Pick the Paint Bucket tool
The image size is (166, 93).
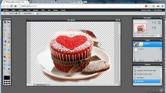click(9, 38)
